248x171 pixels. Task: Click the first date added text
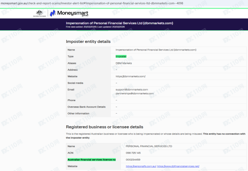pyautogui.click(x=81, y=27)
